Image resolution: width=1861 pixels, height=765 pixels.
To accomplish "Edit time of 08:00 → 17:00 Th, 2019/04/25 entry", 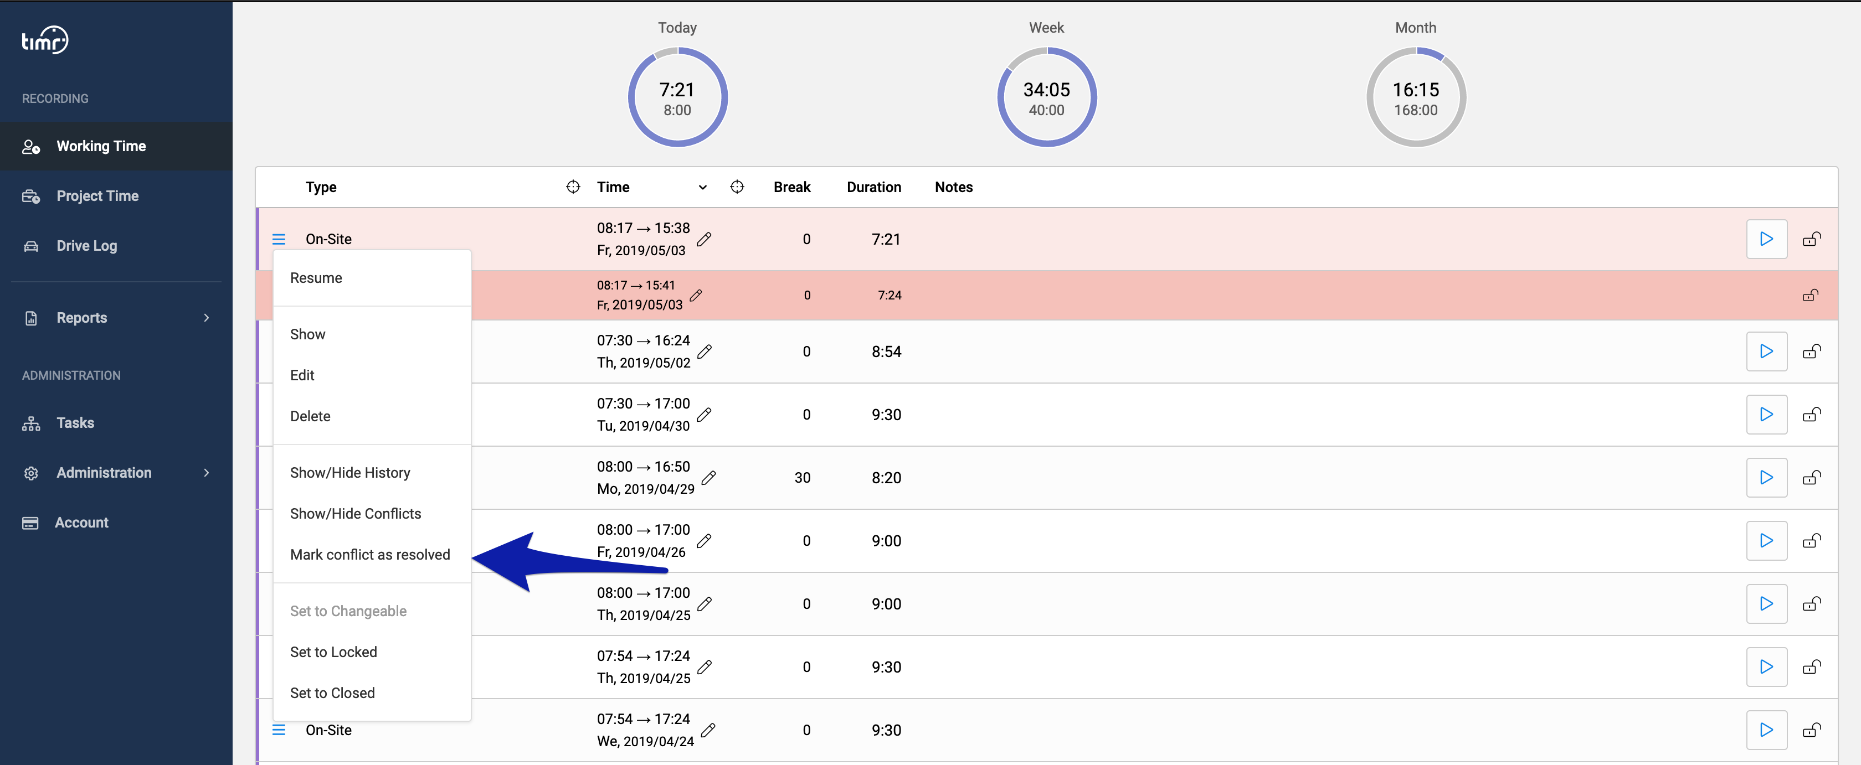I will point(705,605).
